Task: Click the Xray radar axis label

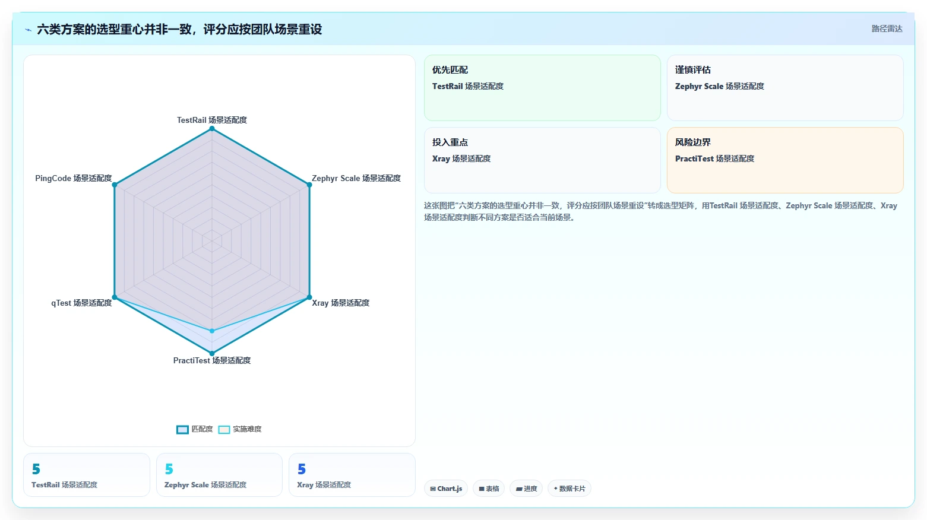Action: pos(341,303)
